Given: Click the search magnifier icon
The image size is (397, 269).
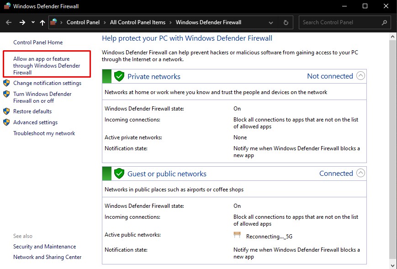Looking at the screenshot, I should pos(384,22).
